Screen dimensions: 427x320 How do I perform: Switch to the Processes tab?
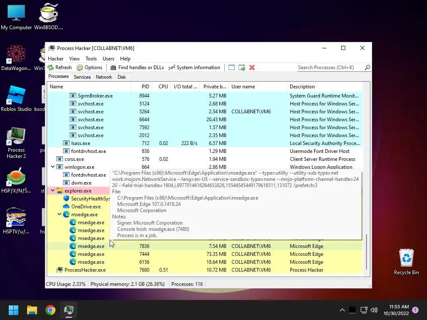point(58,77)
